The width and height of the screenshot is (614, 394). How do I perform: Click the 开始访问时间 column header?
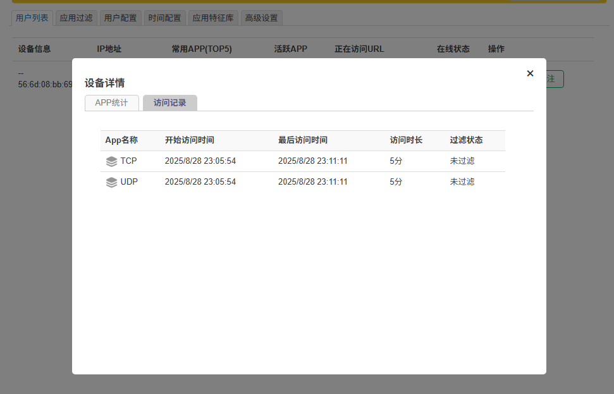click(x=189, y=140)
